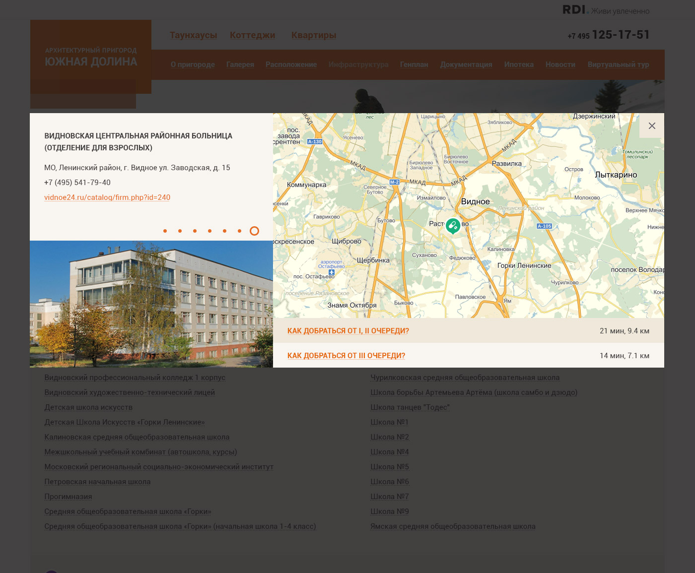This screenshot has width=695, height=573.
Task: Click phone number 125-17-51
Action: click(x=621, y=35)
